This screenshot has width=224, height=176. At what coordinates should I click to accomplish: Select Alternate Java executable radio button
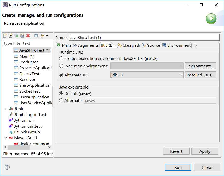(61, 100)
